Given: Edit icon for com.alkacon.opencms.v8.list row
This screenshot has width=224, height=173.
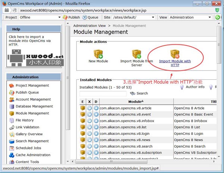Looking at the screenshot, I should 83,127.
